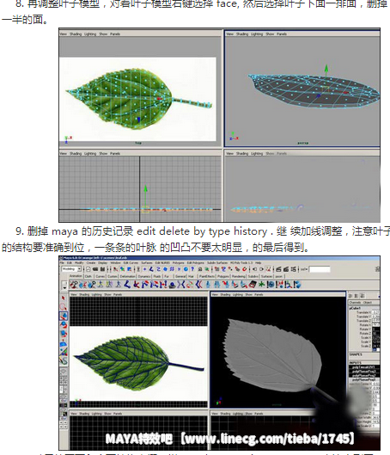Click the last blue shelf icon on the right
This screenshot has width=390, height=455.
[x=297, y=285]
